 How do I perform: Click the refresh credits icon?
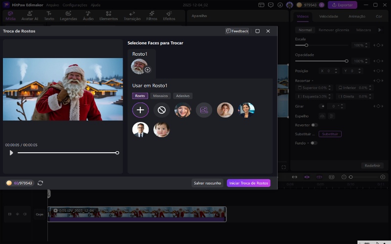pos(40,183)
